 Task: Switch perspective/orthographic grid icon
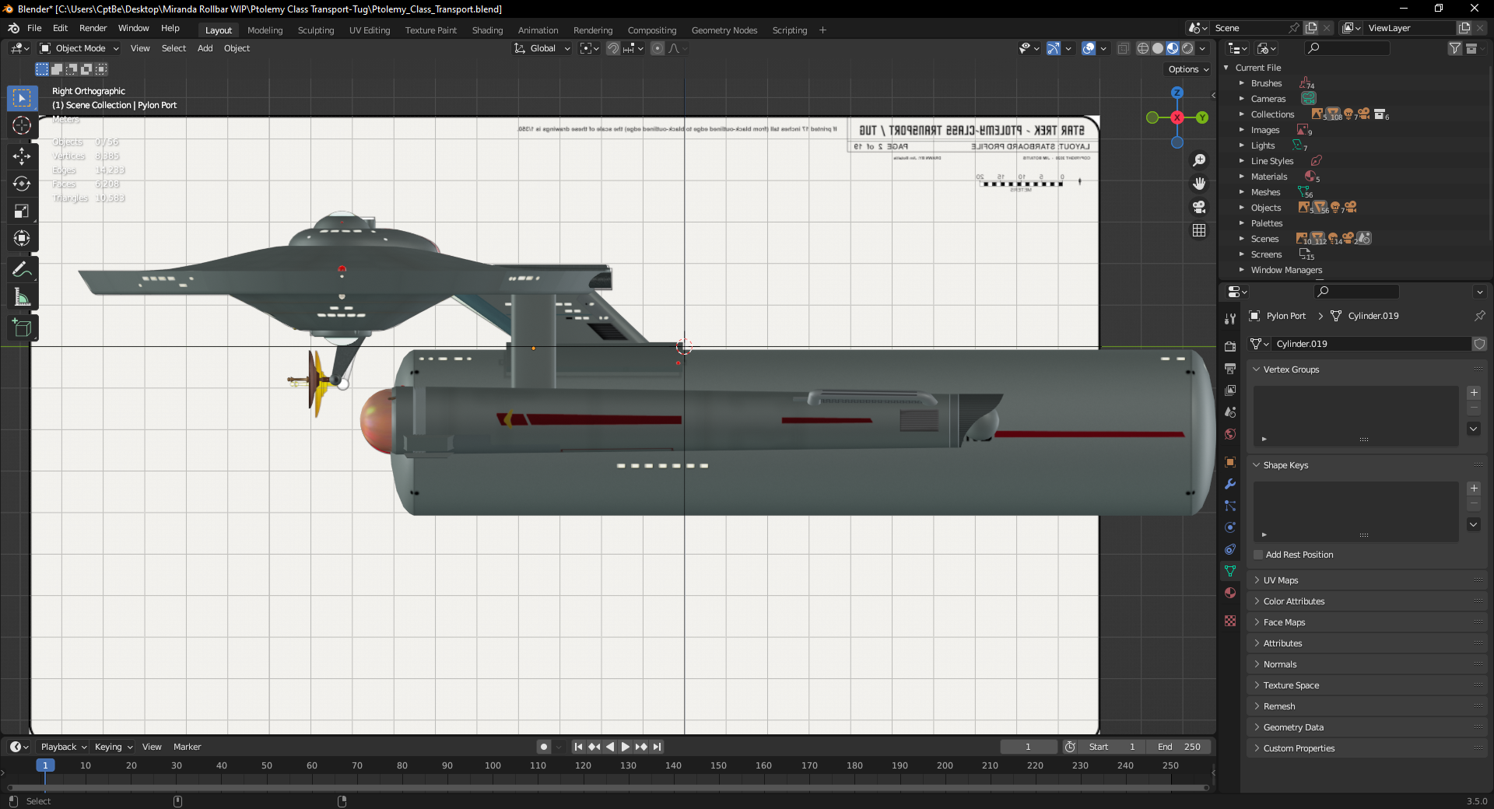point(1199,230)
